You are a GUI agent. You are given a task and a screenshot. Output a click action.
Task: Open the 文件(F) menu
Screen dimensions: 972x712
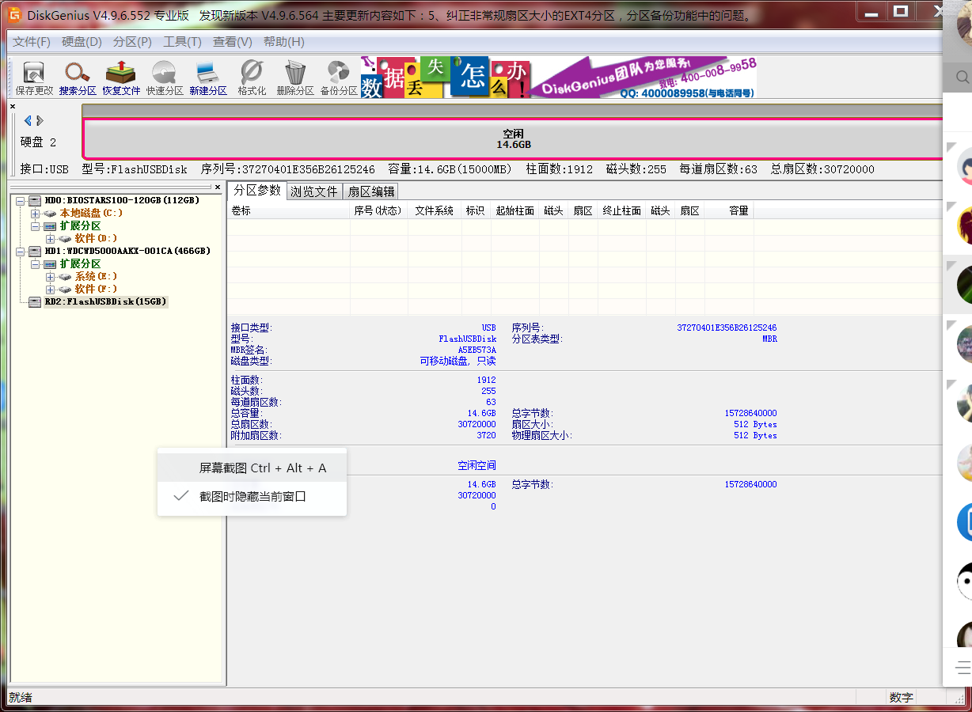(x=32, y=42)
